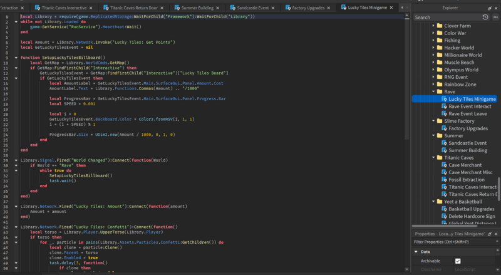
Task: Expand the Clover Farm folder
Action: coord(432,26)
